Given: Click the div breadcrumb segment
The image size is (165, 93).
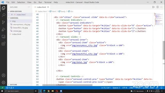Looking at the screenshot, I should [x=72, y=11].
